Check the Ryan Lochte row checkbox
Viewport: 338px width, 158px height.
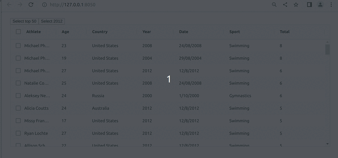[x=18, y=133]
